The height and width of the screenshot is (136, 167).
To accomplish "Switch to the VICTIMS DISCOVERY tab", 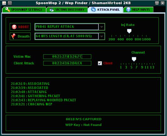I will click(x=67, y=9).
